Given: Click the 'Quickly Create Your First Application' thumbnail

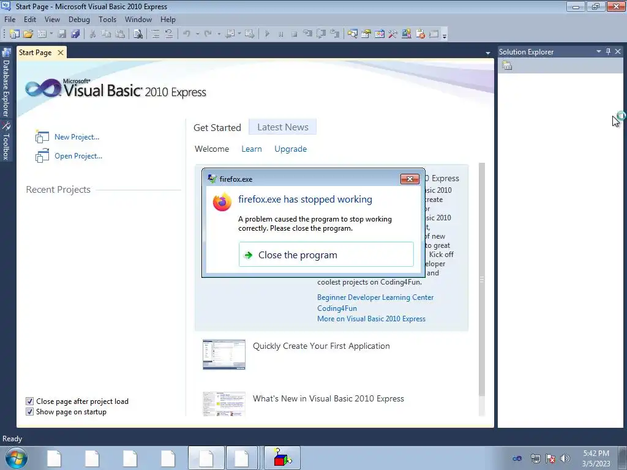Looking at the screenshot, I should [x=224, y=354].
